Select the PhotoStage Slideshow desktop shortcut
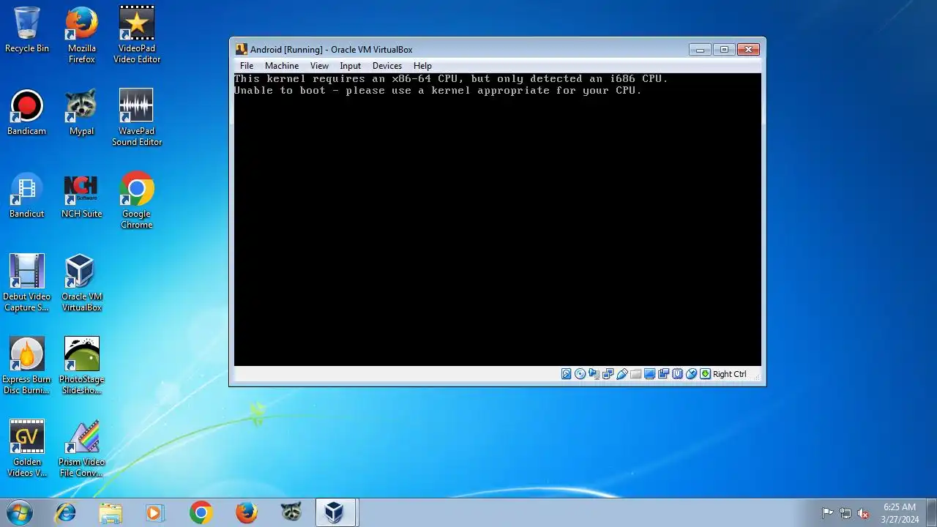 (x=82, y=366)
